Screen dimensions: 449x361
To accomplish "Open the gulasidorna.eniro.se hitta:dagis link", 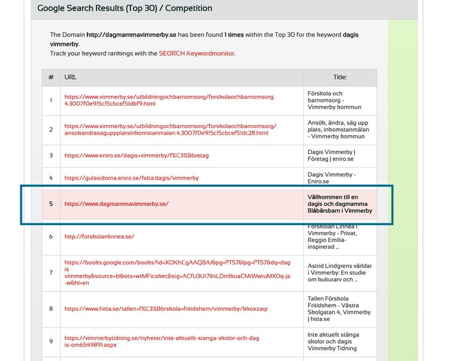I will 132,178.
